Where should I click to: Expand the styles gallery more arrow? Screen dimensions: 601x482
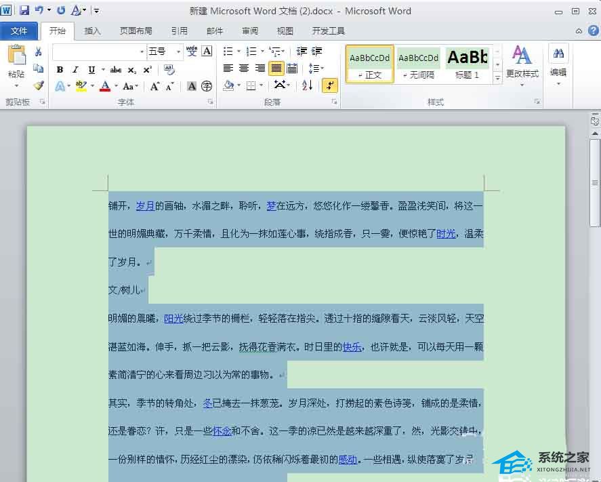click(x=497, y=78)
